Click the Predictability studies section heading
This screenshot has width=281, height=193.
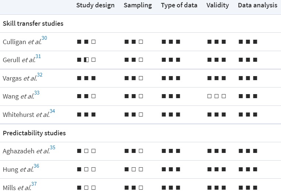(x=34, y=133)
